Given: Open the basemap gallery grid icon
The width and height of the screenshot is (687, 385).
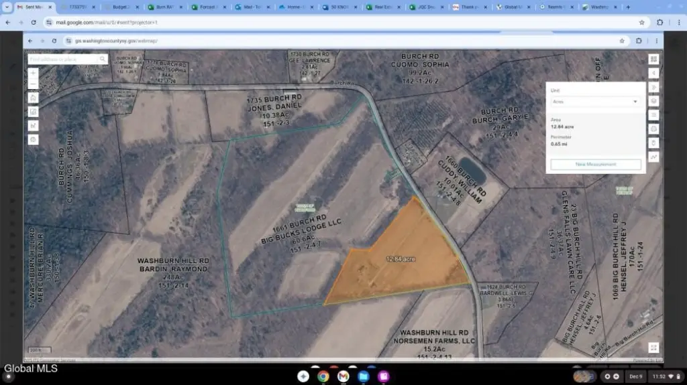Looking at the screenshot, I should (x=653, y=59).
